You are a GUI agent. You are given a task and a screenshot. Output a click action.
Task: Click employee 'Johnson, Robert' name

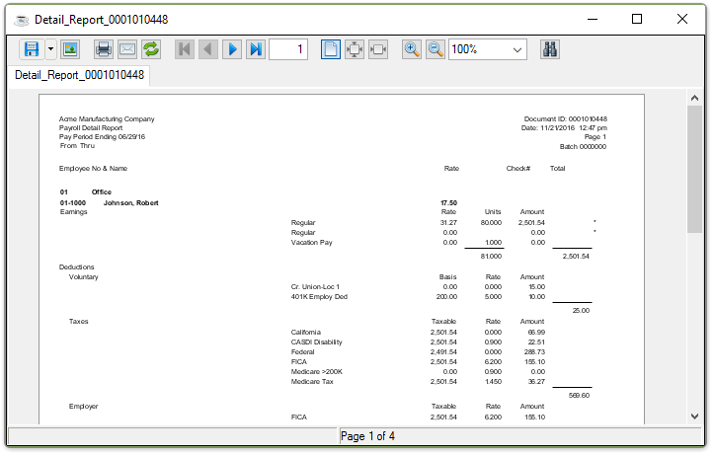(131, 203)
